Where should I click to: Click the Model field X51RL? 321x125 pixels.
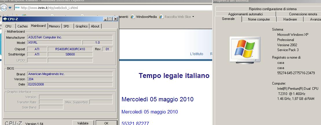(x=54, y=42)
